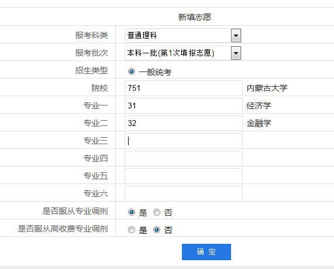Click the 经济学 major name text
The image size is (334, 269).
tap(259, 105)
